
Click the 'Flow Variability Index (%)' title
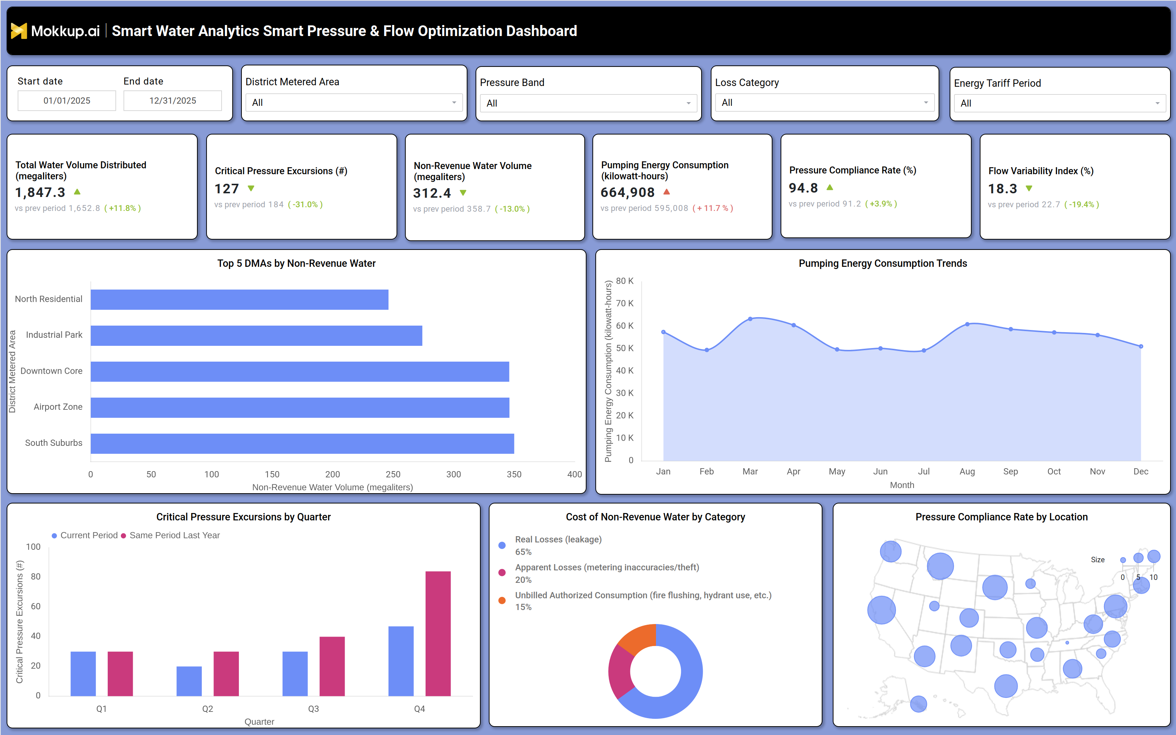click(x=1041, y=171)
